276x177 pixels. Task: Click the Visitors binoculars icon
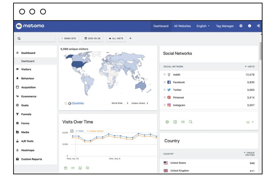17,69
